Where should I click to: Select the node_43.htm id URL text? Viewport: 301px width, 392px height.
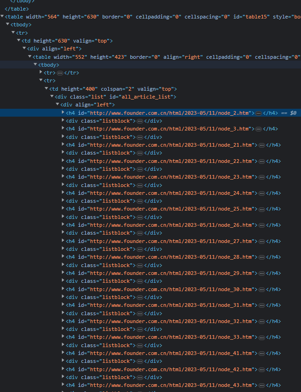click(171, 386)
